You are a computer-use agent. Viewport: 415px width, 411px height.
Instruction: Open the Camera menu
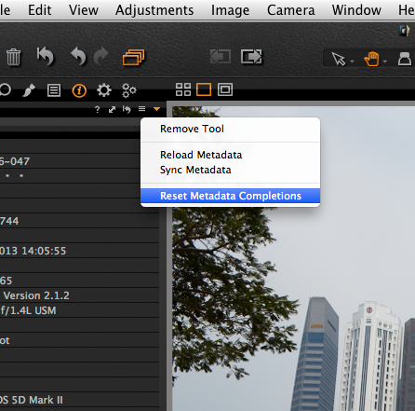coord(291,10)
